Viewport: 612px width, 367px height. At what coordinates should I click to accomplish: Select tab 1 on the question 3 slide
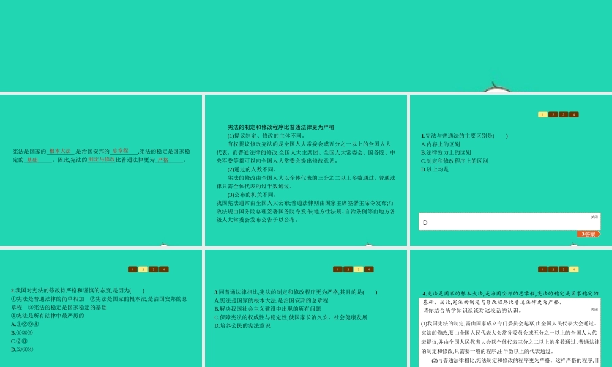tap(338, 270)
